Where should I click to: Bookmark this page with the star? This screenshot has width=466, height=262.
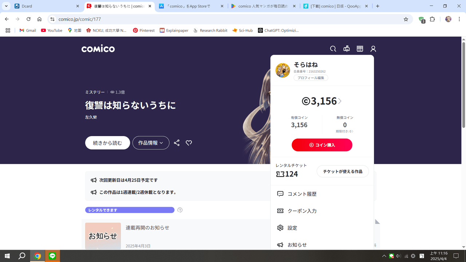(406, 19)
